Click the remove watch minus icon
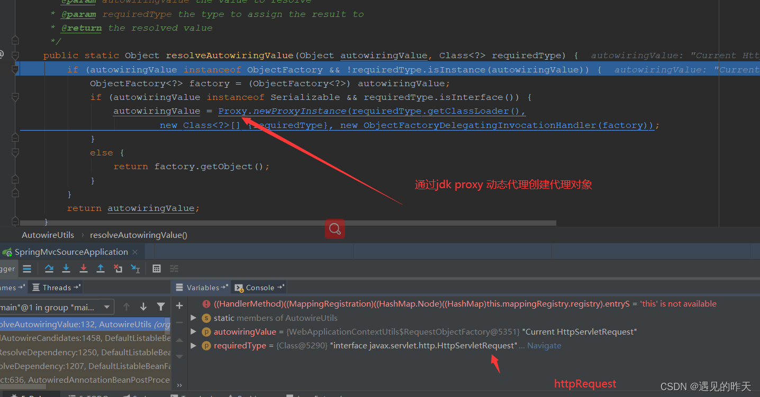Screen dimensions: 760x397 (179, 322)
